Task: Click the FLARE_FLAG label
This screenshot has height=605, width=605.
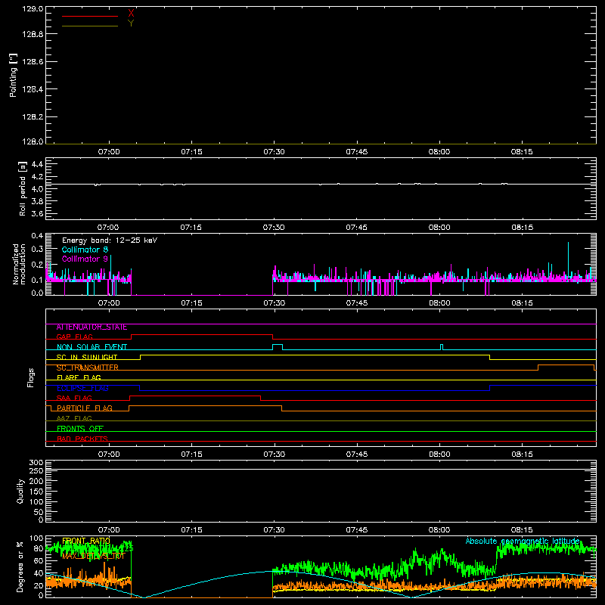Action: click(79, 377)
